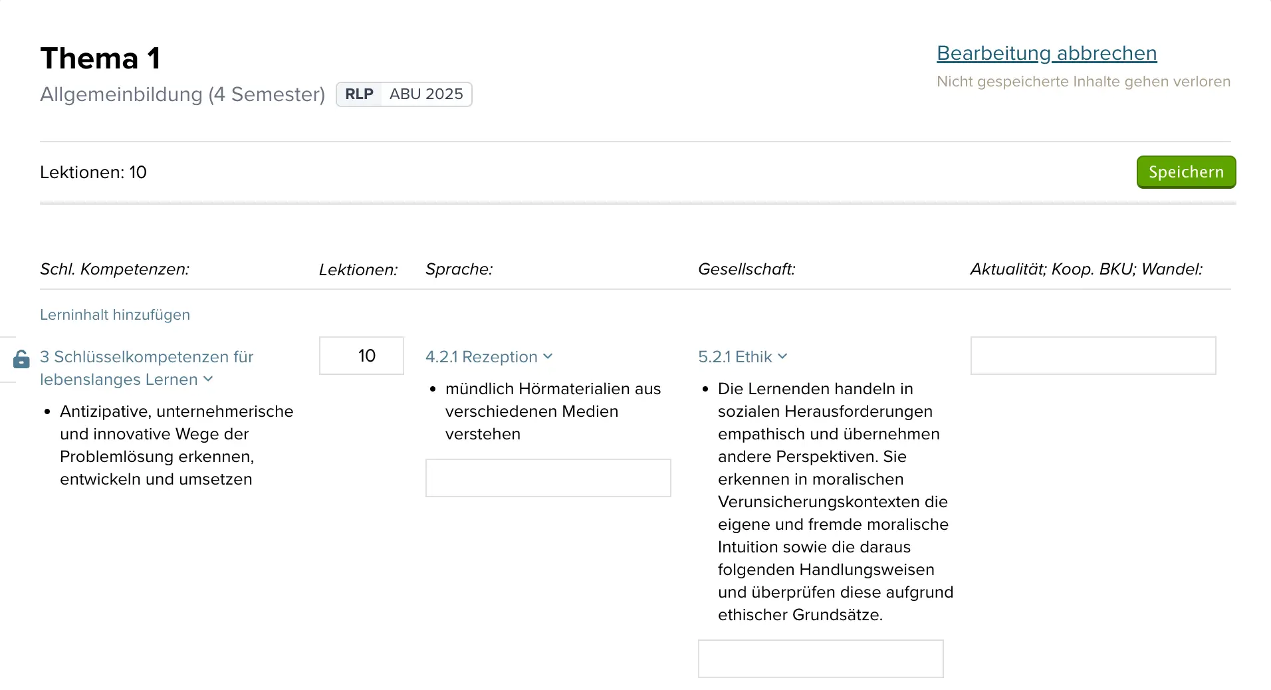Click the Allgemeinbildung (4 Semester) subtitle
This screenshot has width=1271, height=690.
182,94
